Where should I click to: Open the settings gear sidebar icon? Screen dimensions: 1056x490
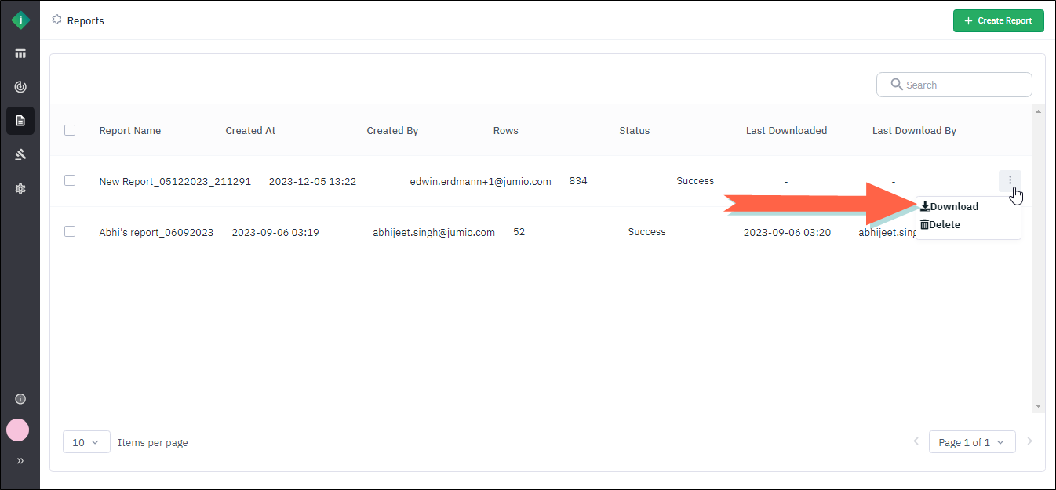coord(20,189)
